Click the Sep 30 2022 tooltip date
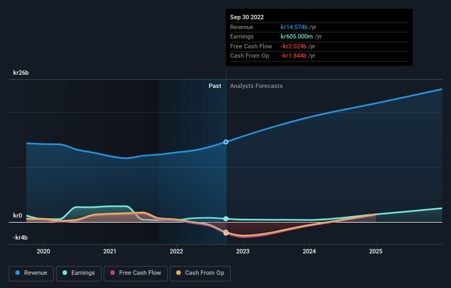The height and width of the screenshot is (288, 451). pyautogui.click(x=247, y=17)
